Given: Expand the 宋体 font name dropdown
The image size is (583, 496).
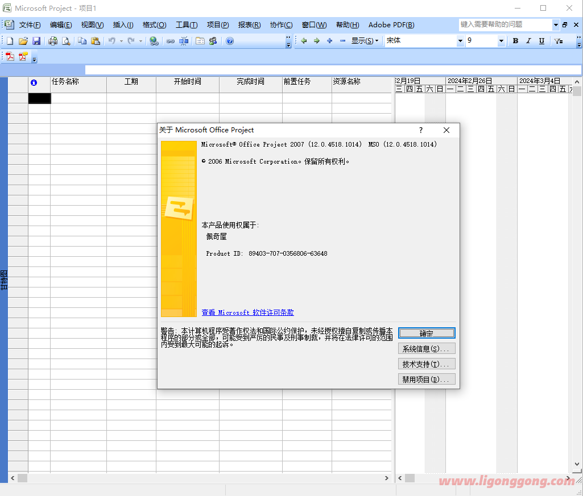Looking at the screenshot, I should point(460,41).
